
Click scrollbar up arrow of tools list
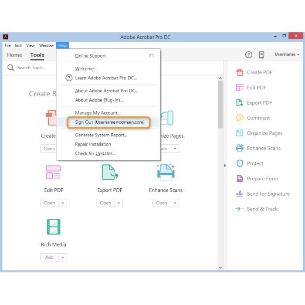pos(220,78)
